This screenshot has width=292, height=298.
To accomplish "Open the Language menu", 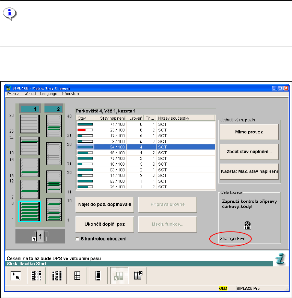I will click(x=49, y=94).
